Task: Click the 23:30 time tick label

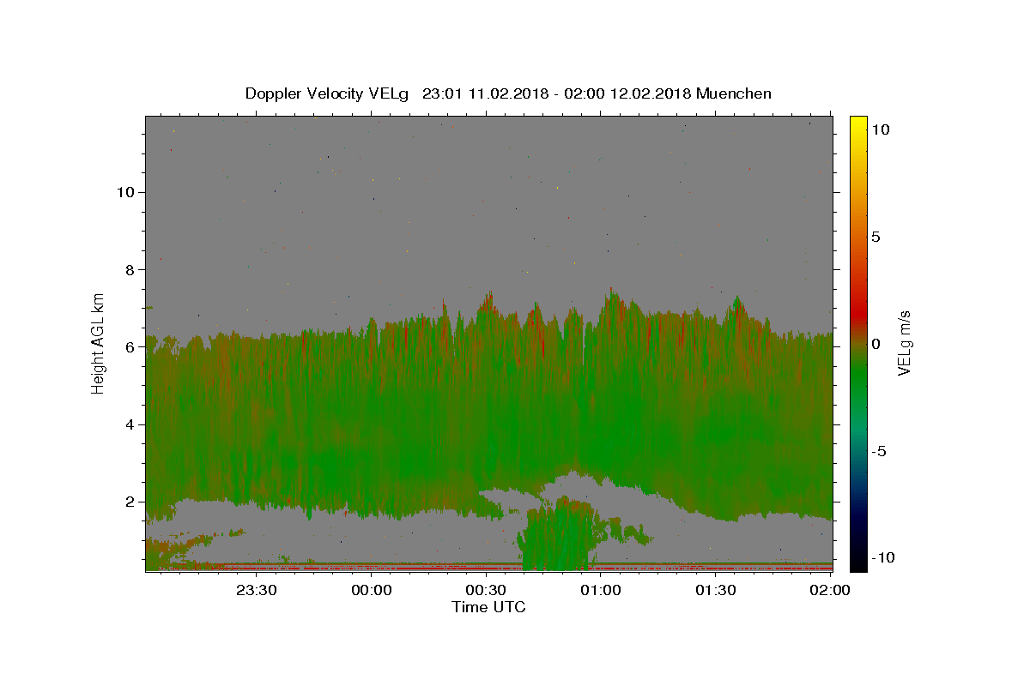Action: (257, 590)
